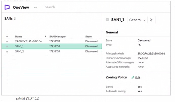Sort SAN list by status column icon
This screenshot has height=102, width=175.
(7, 36)
